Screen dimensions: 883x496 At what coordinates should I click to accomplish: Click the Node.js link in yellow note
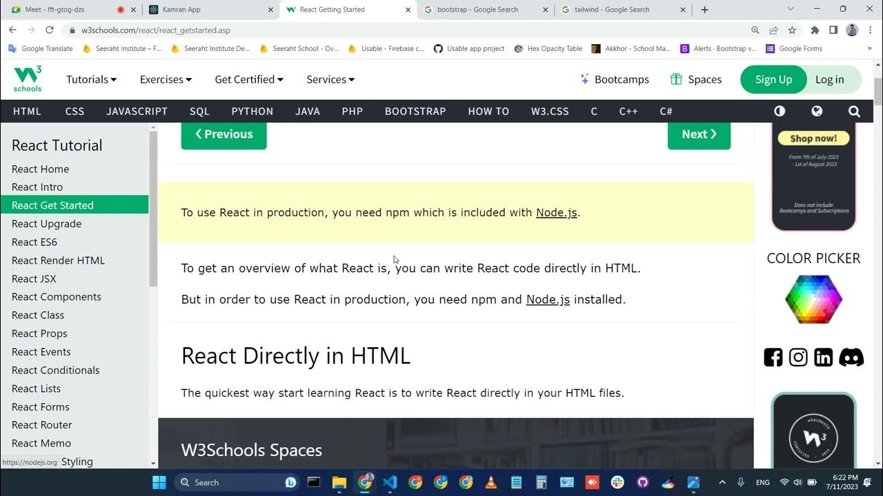[x=557, y=212]
